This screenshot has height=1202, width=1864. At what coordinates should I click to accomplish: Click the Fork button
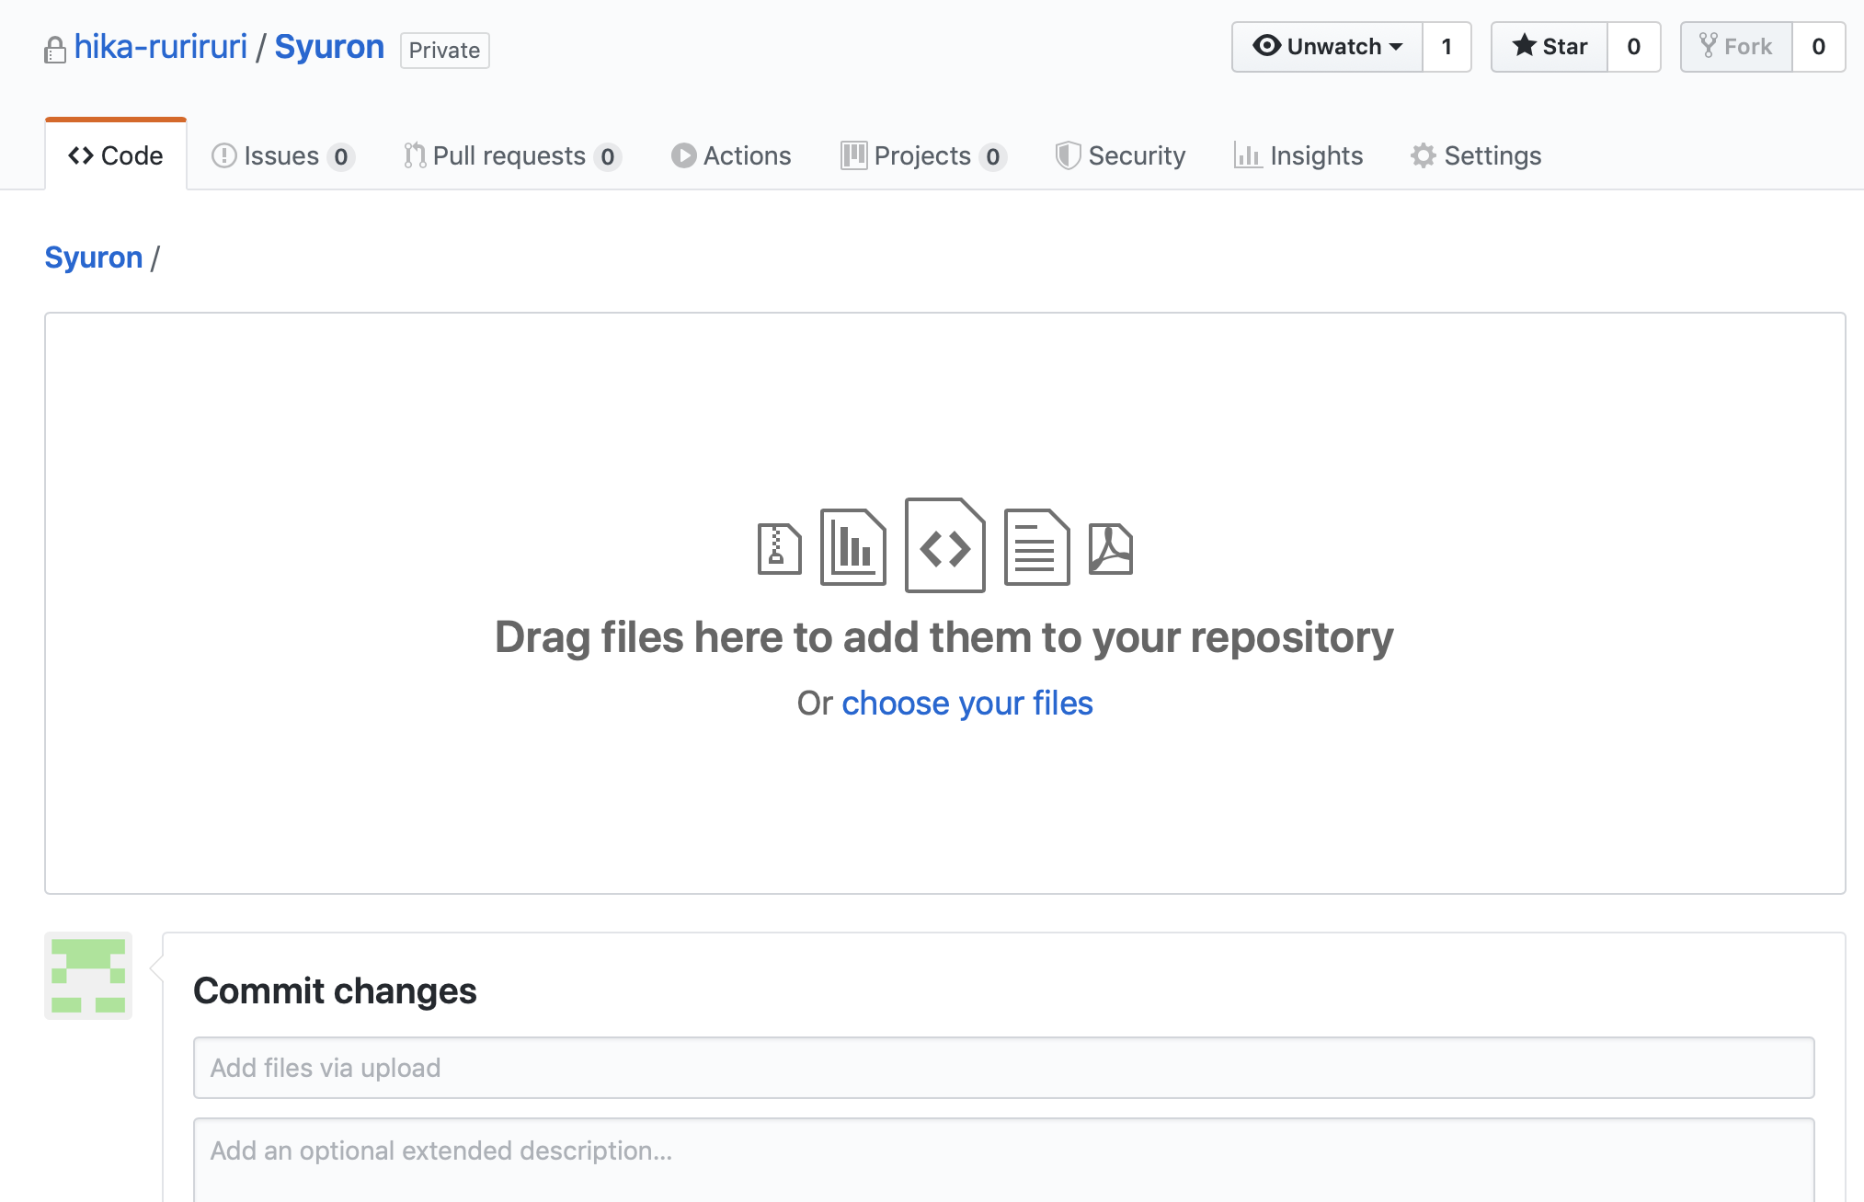1736,47
